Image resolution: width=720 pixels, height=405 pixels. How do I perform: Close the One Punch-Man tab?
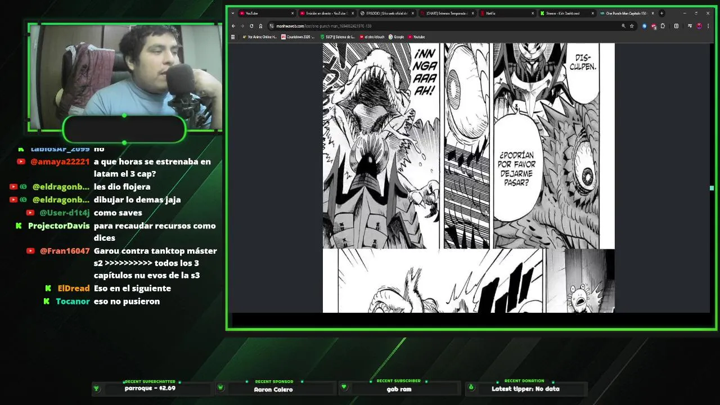click(652, 13)
